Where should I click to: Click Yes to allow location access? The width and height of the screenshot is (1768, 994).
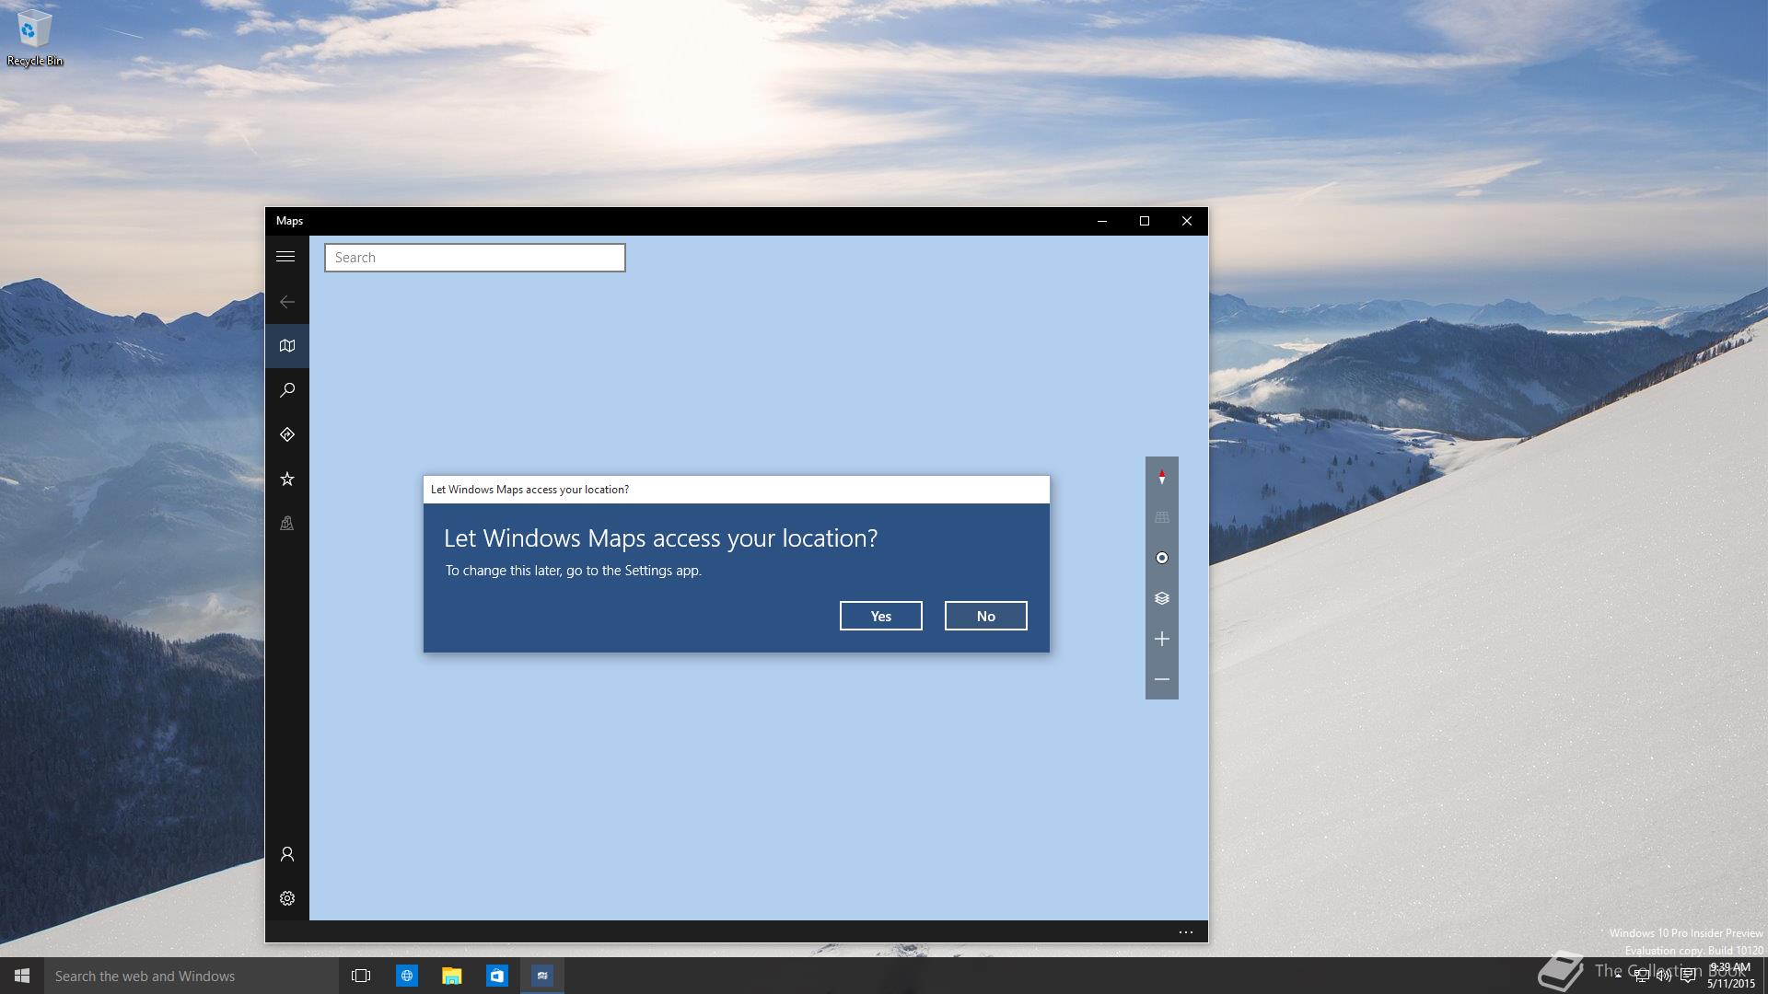(881, 616)
